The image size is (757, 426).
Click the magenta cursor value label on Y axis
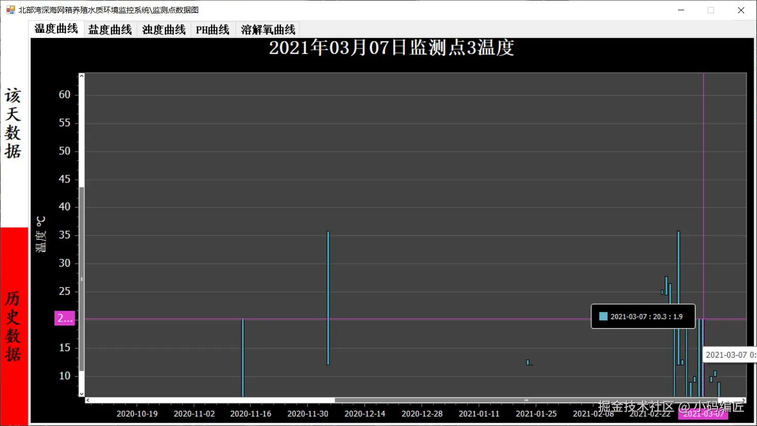coord(65,318)
